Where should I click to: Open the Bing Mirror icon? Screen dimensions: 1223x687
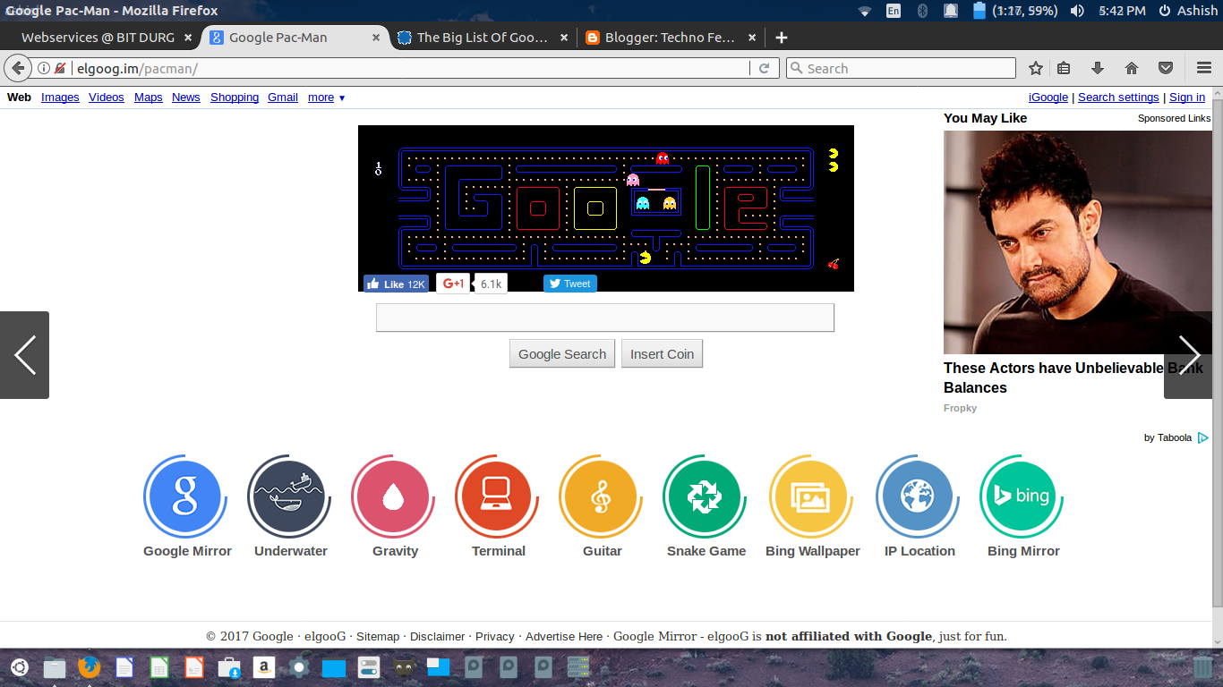click(1022, 496)
